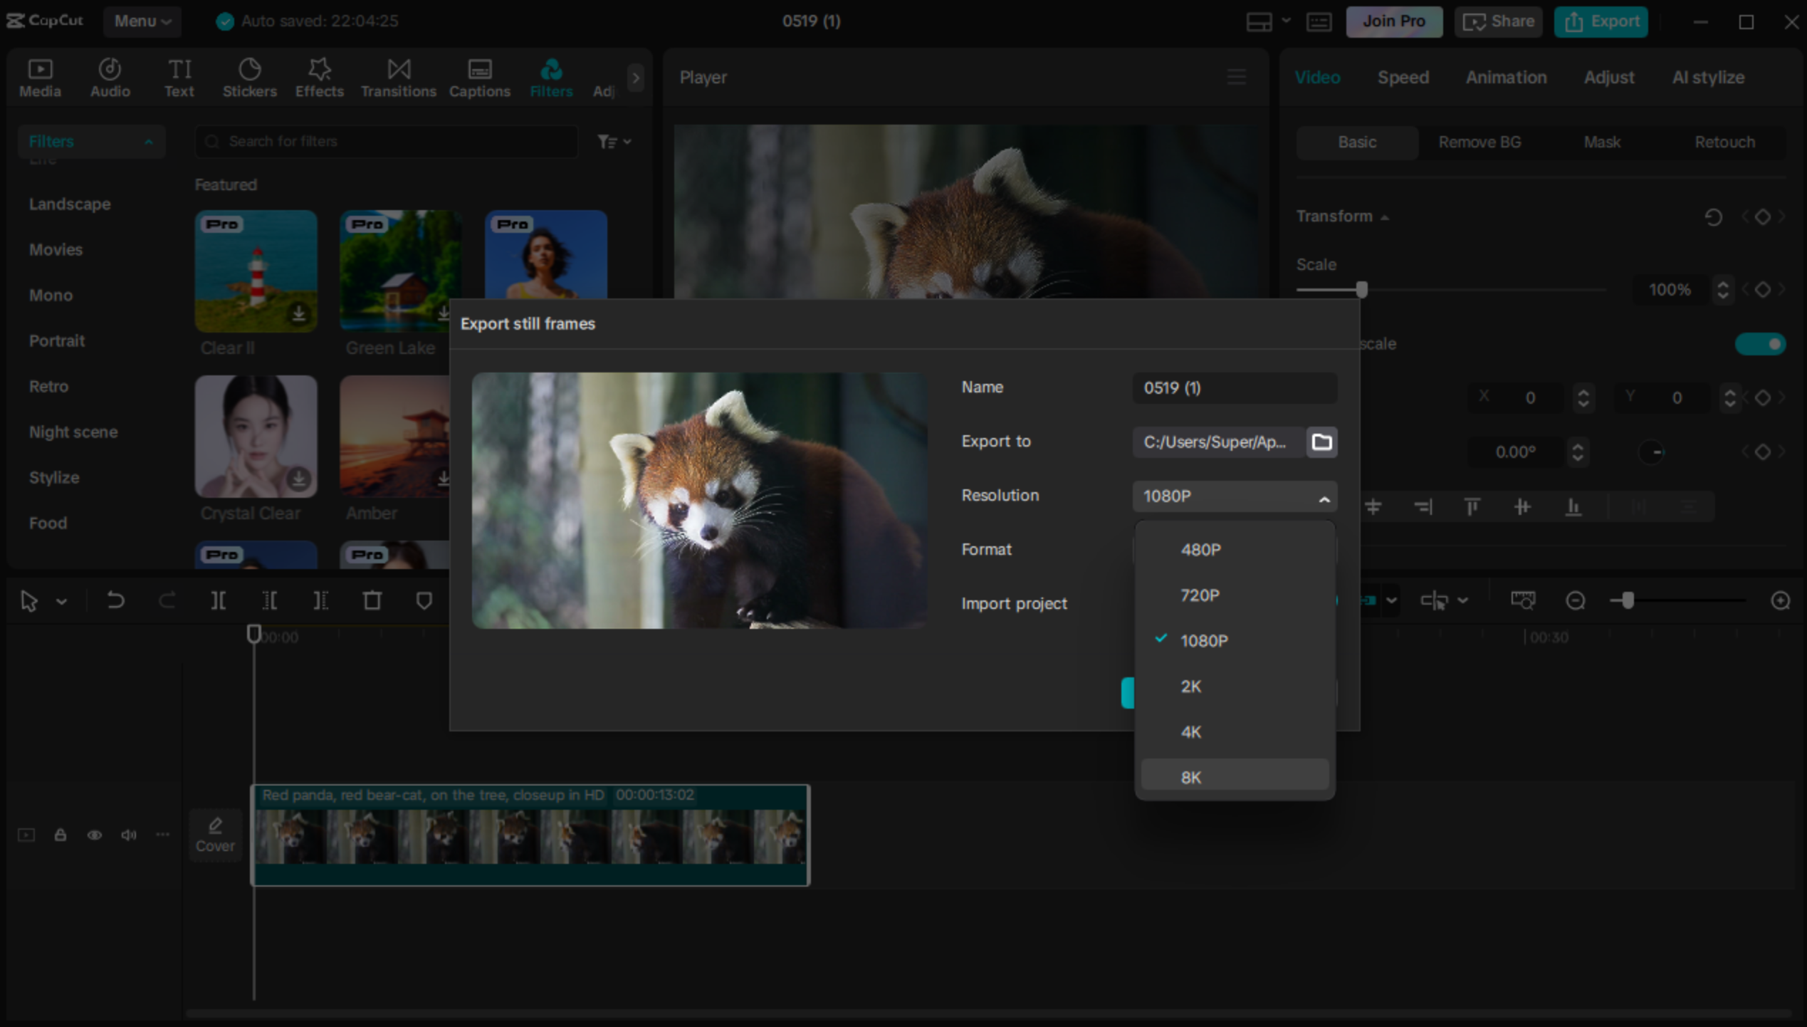This screenshot has width=1807, height=1027.
Task: Collapse the Filters category list
Action: [149, 142]
